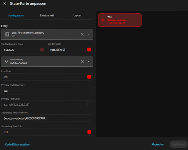The width and height of the screenshot is (188, 150).
Task: Open the dark red tile background swatch
Action: click(42, 50)
